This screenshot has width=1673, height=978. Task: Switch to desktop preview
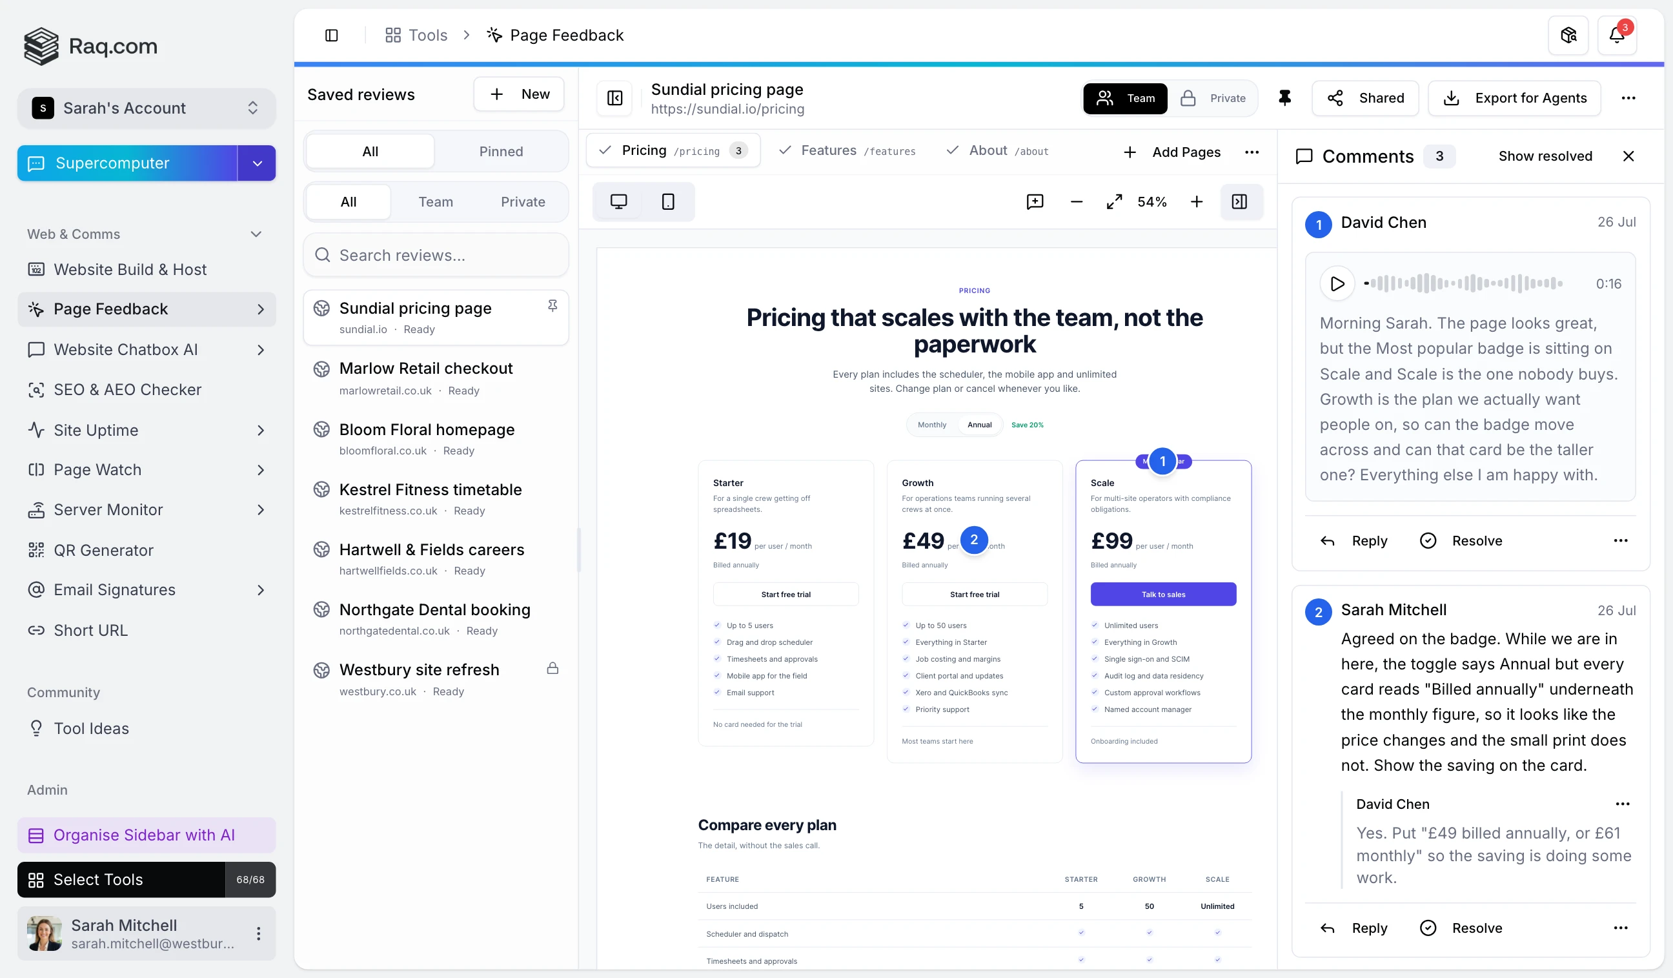(x=618, y=202)
